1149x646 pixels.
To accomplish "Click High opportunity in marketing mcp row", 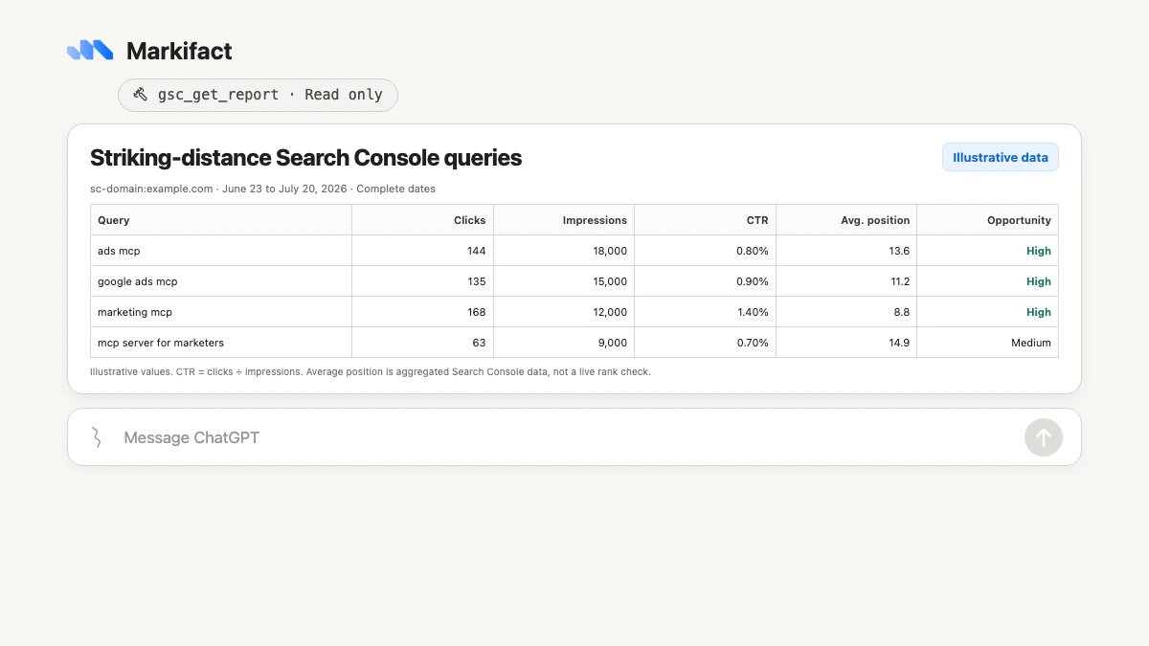I will [x=1038, y=312].
